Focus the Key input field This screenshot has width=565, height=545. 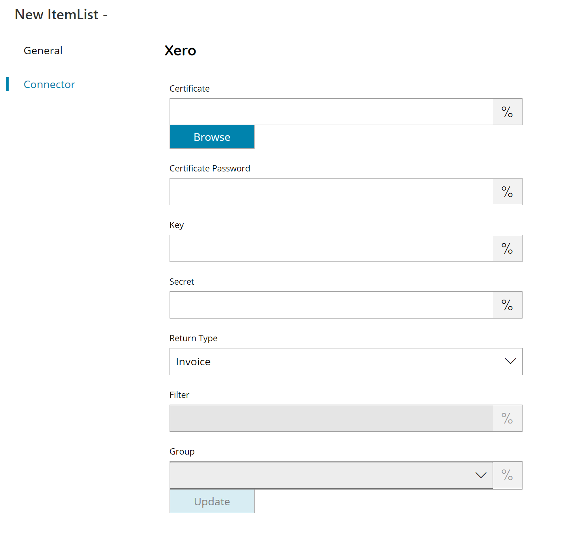click(331, 248)
